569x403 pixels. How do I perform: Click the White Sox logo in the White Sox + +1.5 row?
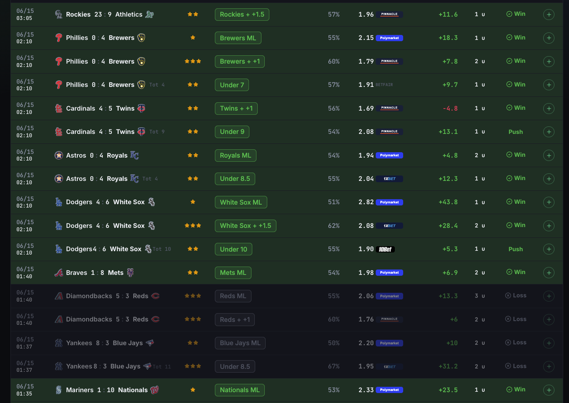coord(152,226)
